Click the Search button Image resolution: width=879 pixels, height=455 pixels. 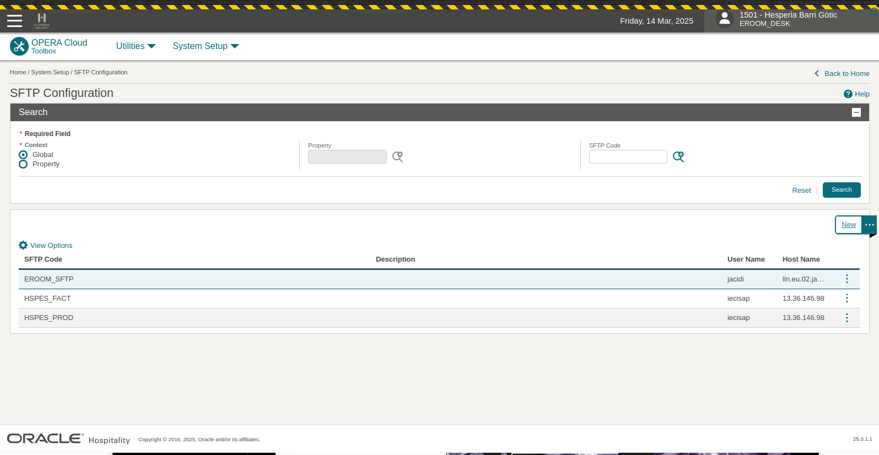(841, 190)
